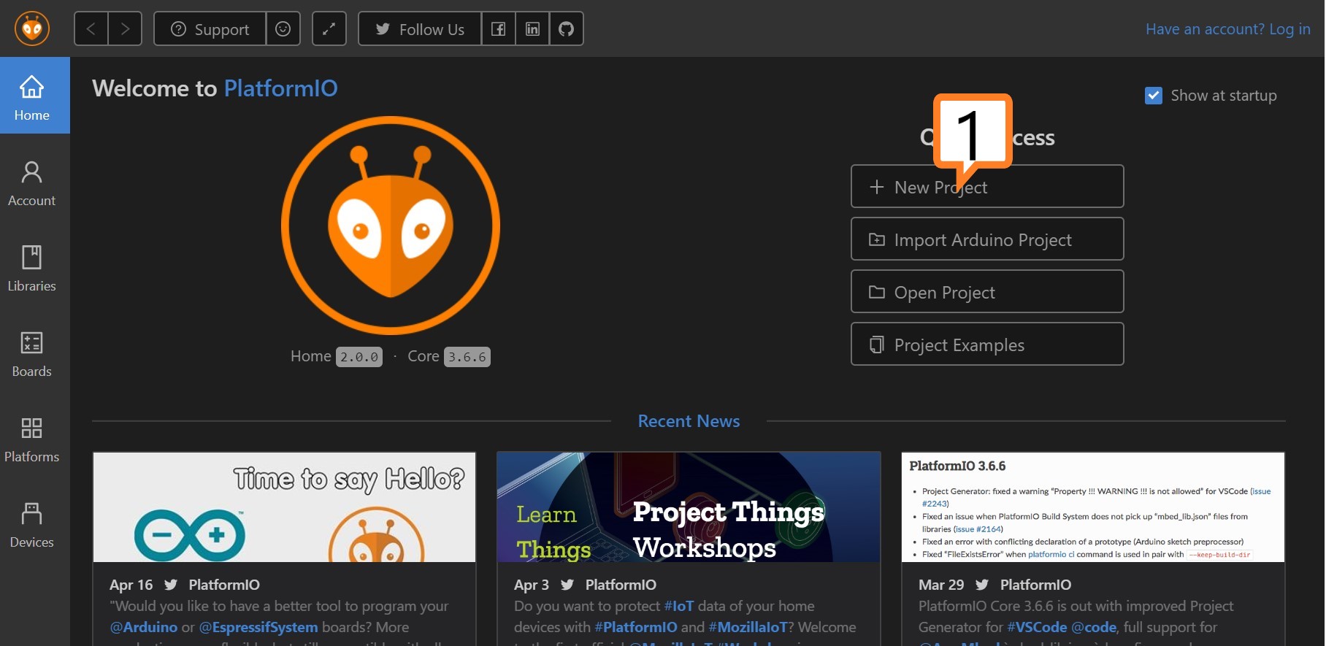
Task: Click the Twitter icon on Mar 29 post
Action: (x=982, y=585)
